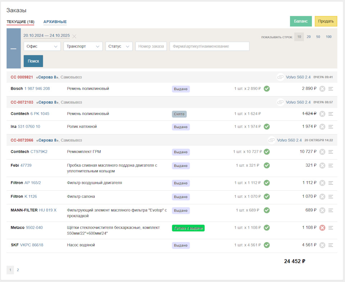This screenshot has height=282, width=345.
Task: Collapse the filter panel with the minus bar
Action: (x=13, y=49)
